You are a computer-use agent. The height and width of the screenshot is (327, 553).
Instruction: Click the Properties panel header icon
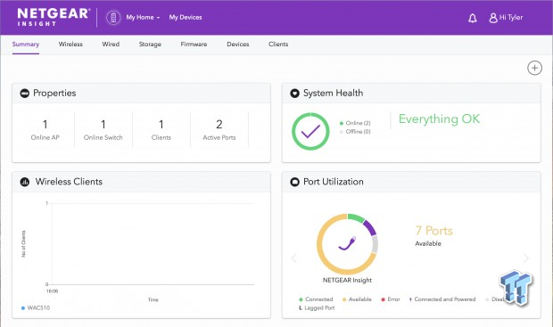click(x=25, y=94)
